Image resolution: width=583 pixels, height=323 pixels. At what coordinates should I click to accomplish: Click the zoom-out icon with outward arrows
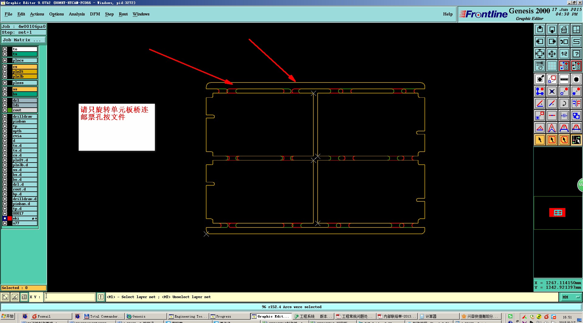(552, 54)
